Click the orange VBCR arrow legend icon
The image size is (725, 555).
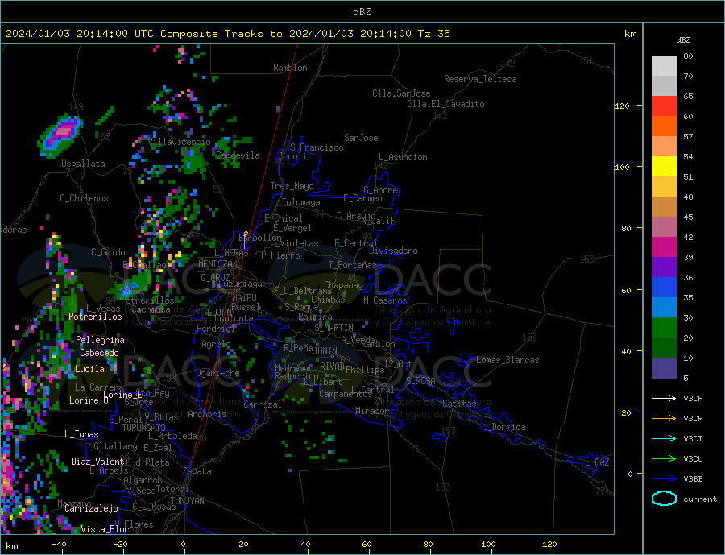point(664,418)
